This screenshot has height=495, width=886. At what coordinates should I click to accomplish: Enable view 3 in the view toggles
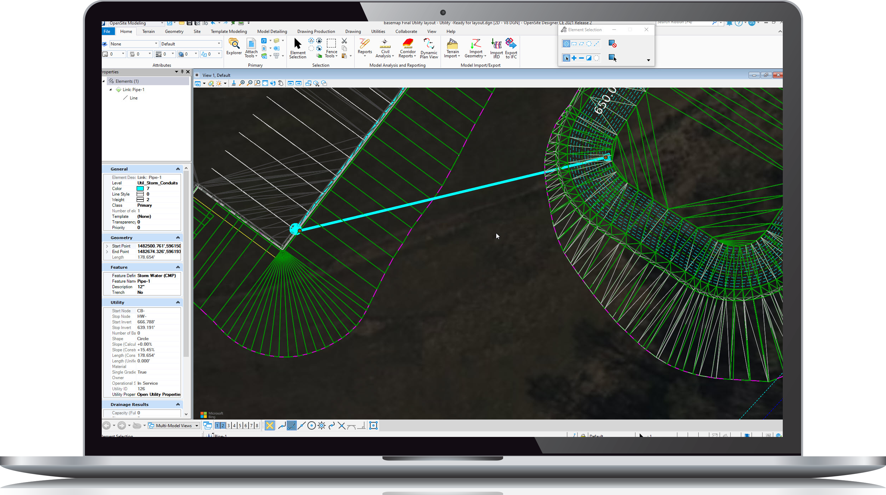coord(228,425)
